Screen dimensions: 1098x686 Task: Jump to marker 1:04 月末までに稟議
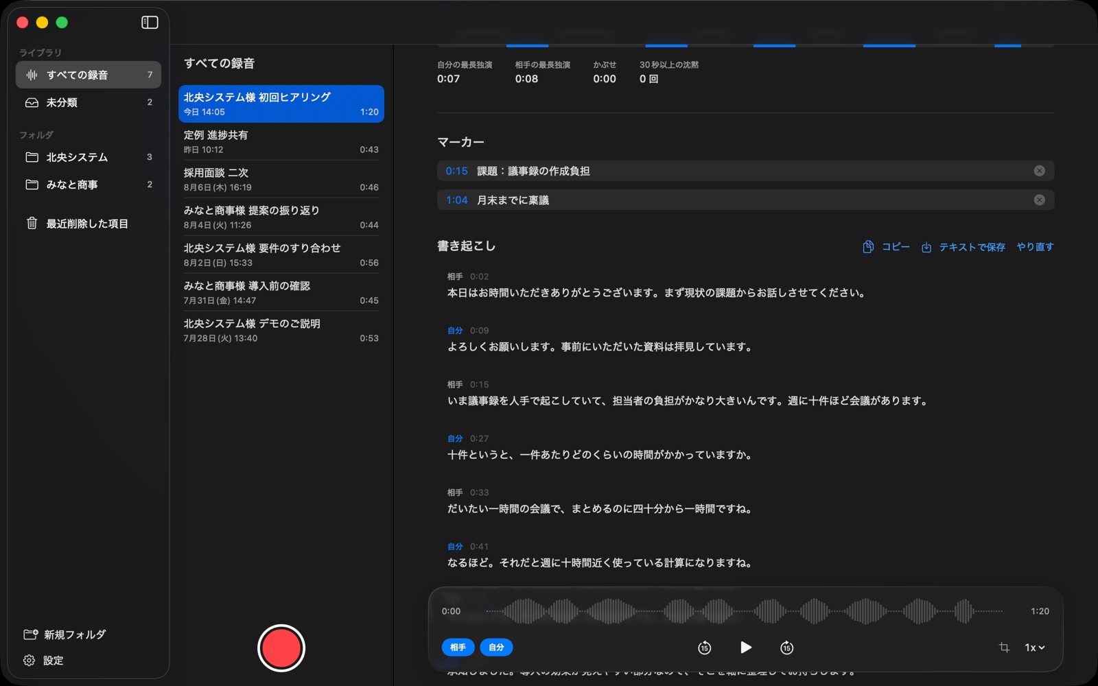click(x=745, y=200)
